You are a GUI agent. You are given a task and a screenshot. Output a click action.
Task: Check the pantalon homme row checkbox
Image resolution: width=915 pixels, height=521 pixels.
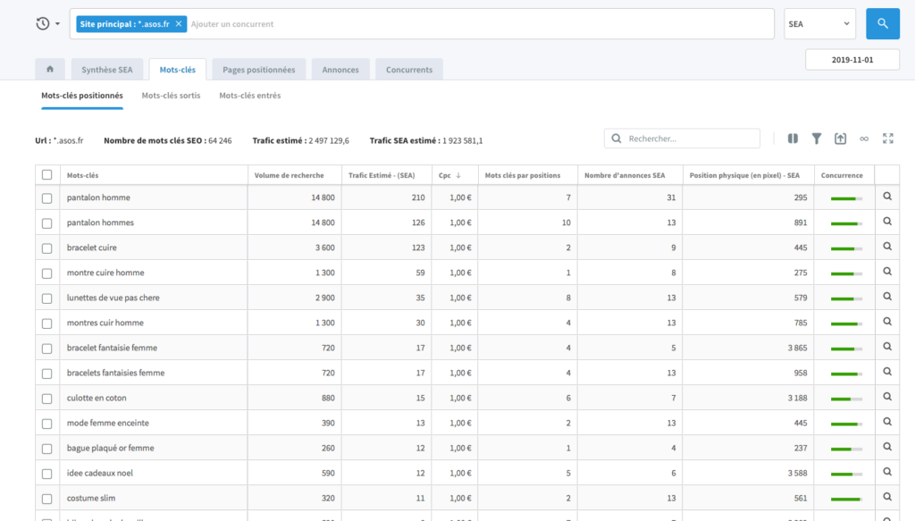[47, 198]
